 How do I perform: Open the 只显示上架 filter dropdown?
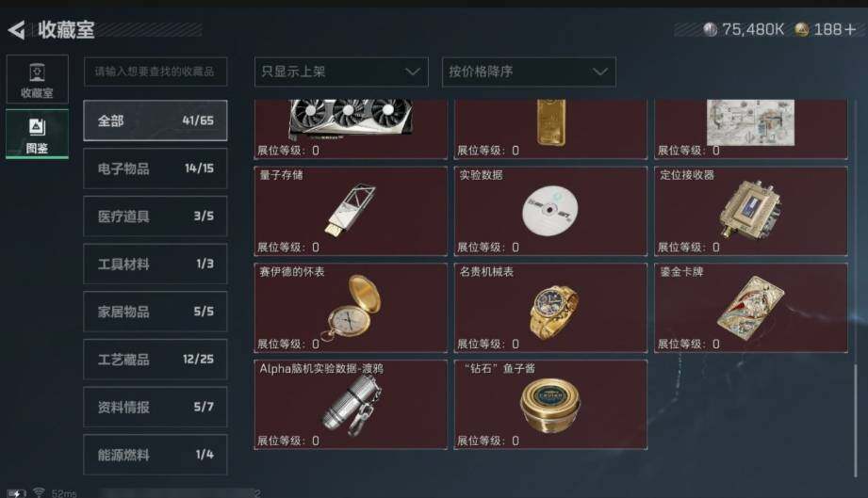point(341,72)
